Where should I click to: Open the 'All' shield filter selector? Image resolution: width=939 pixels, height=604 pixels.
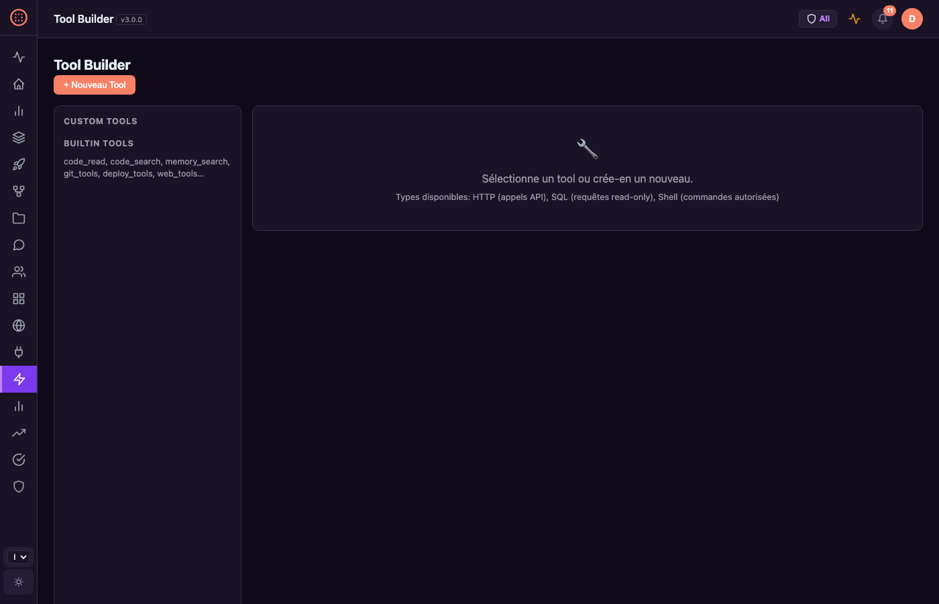point(818,19)
